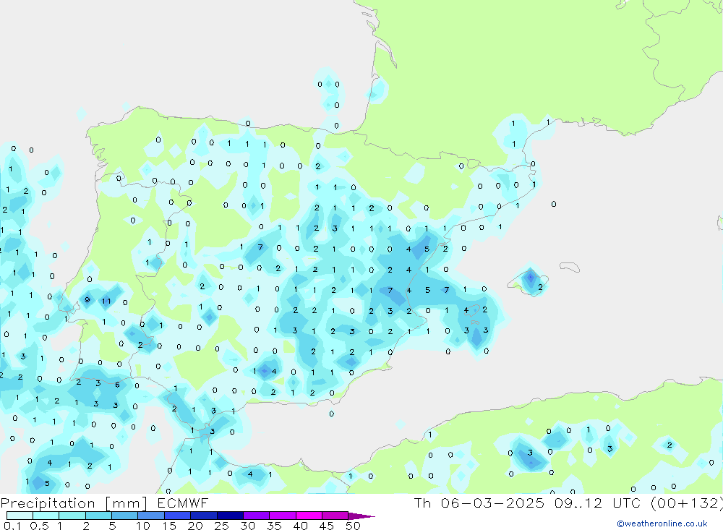Image resolution: width=723 pixels, height=530 pixels.
Task: Click the legend scale label '0.5'
Action: coord(39,526)
